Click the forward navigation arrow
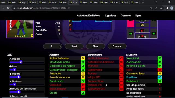 click(4, 8)
